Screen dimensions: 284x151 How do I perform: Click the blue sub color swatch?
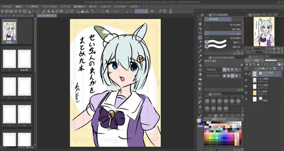(x=202, y=123)
